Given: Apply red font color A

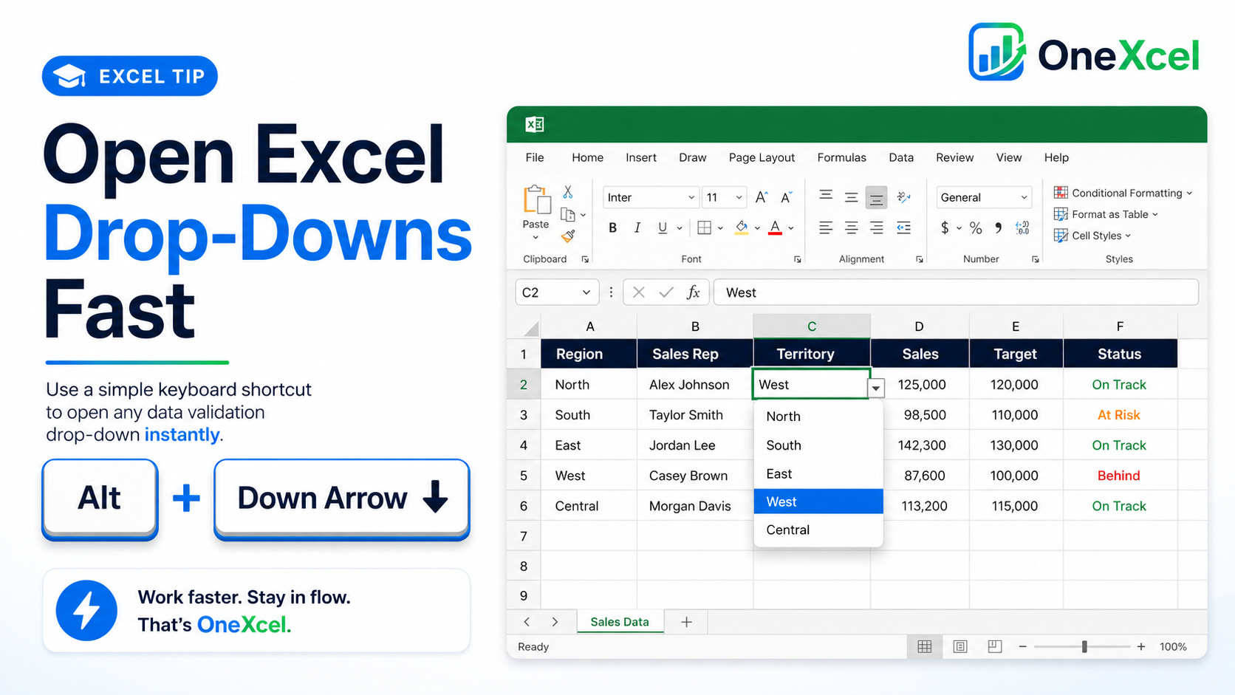Looking at the screenshot, I should point(775,228).
